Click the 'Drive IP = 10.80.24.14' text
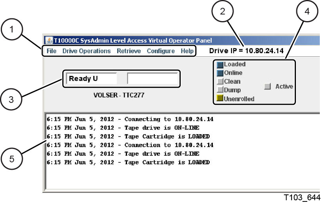The width and height of the screenshot is (321, 203). pos(246,50)
